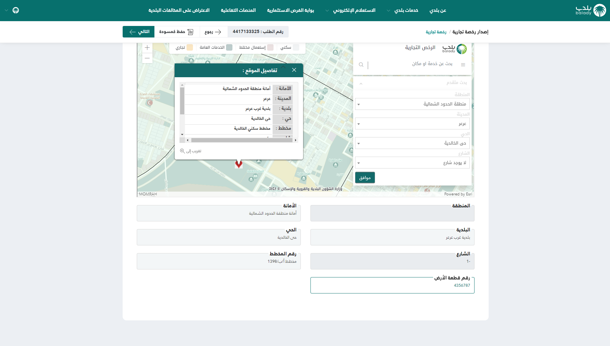Click the map search magnifier icon
610x346 pixels.
click(361, 65)
